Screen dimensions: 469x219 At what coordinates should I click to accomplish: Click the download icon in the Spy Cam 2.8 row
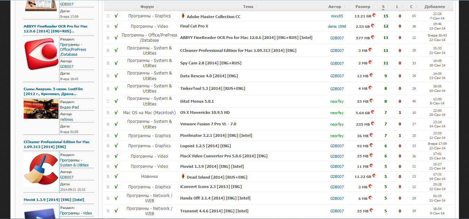370,63
